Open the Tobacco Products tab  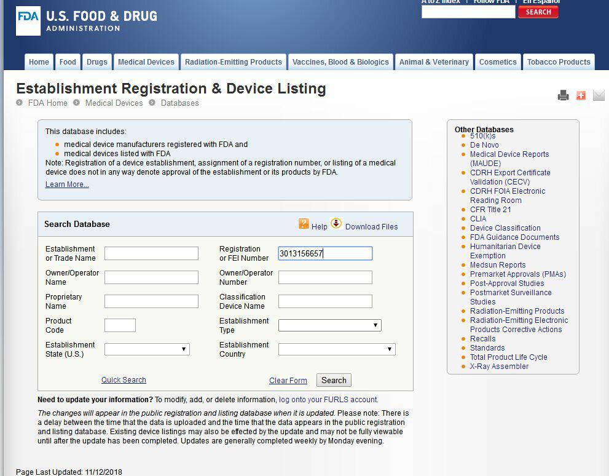point(559,62)
